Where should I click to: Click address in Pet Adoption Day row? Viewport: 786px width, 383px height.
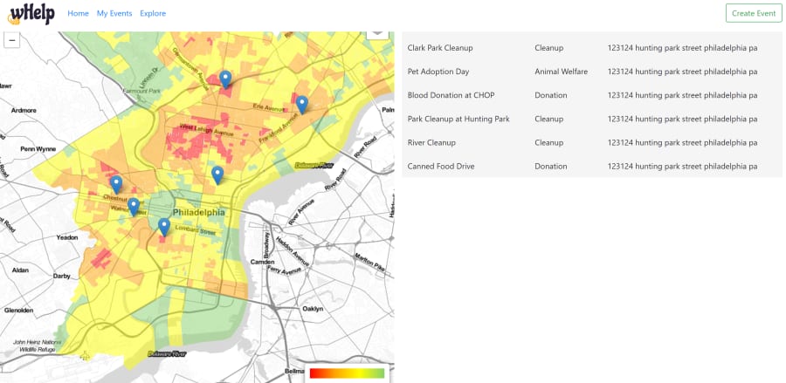pos(682,72)
